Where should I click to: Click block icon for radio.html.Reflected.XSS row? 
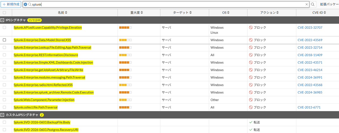251,85
